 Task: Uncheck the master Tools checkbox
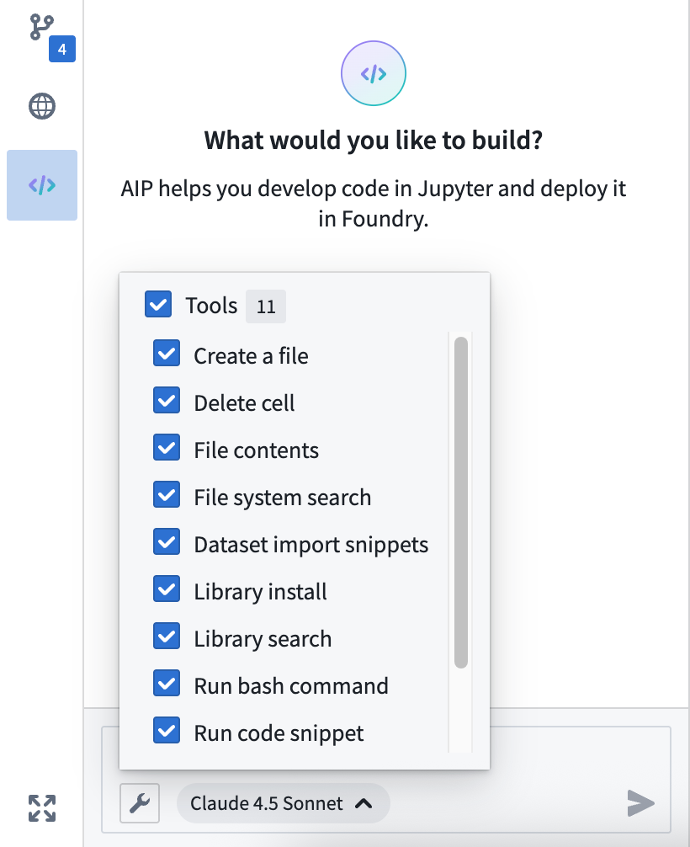coord(158,304)
